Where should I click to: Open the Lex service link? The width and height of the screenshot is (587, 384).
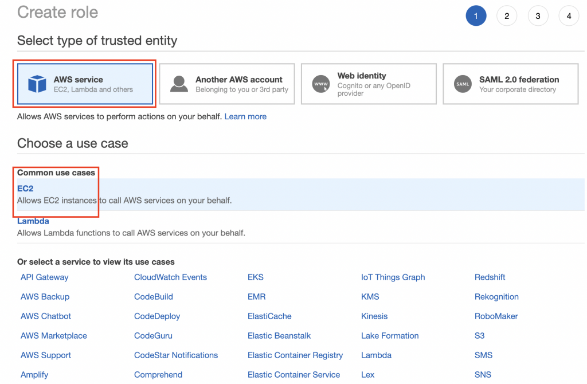(367, 375)
